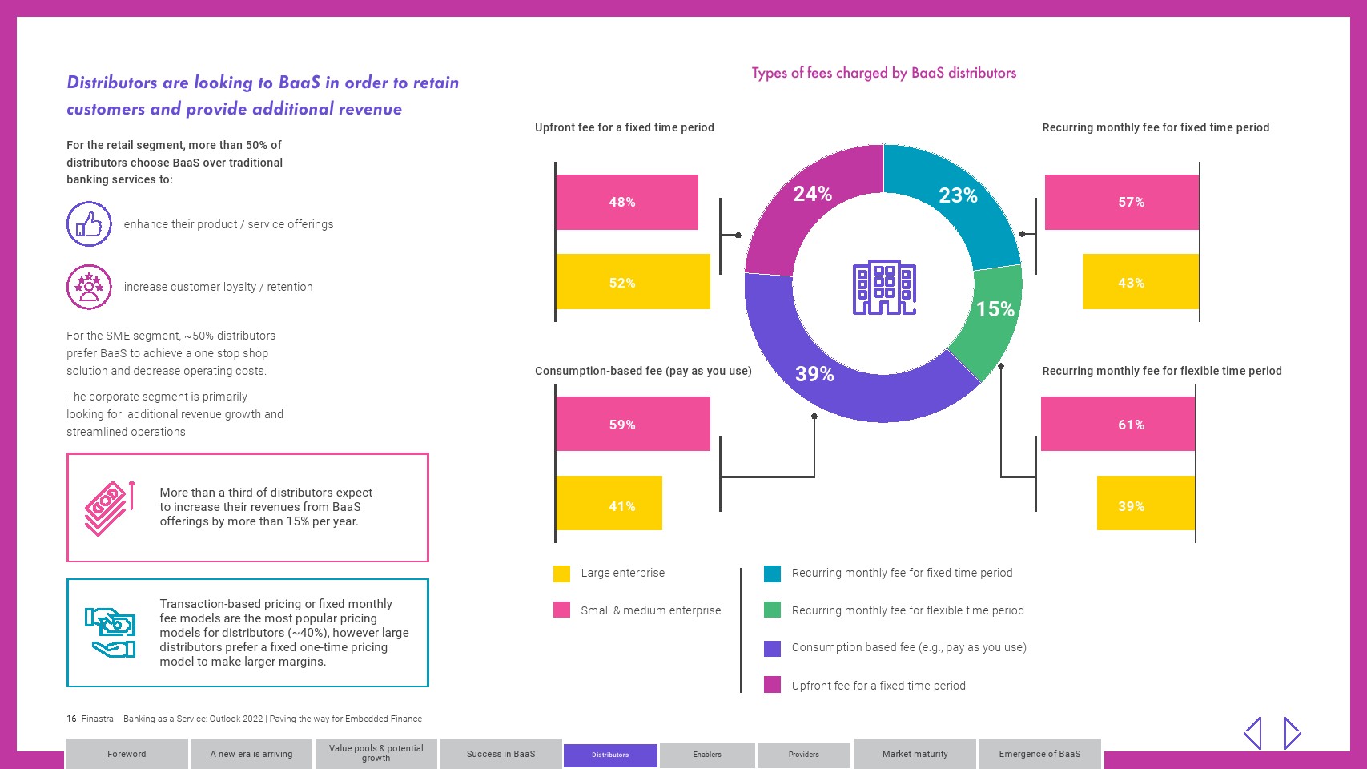
Task: Select the Success in BaaS tab
Action: [501, 754]
